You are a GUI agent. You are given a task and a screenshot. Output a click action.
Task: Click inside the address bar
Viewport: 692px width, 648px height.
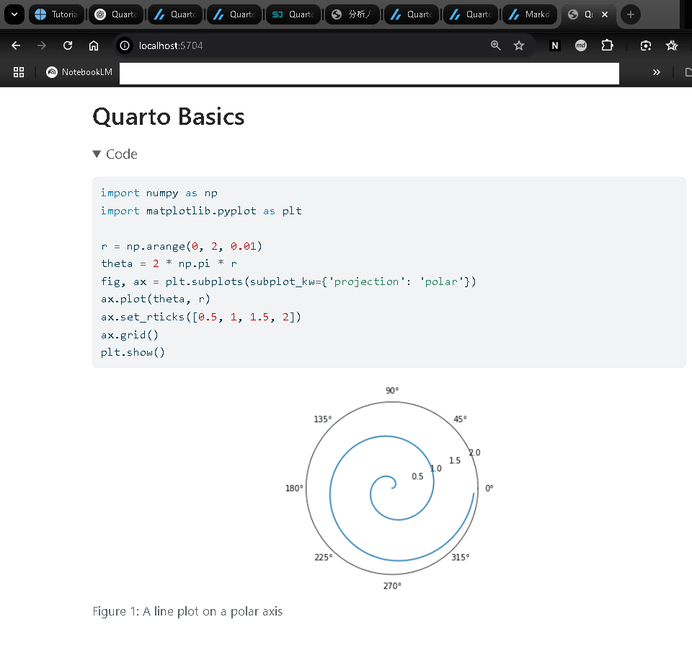[288, 45]
